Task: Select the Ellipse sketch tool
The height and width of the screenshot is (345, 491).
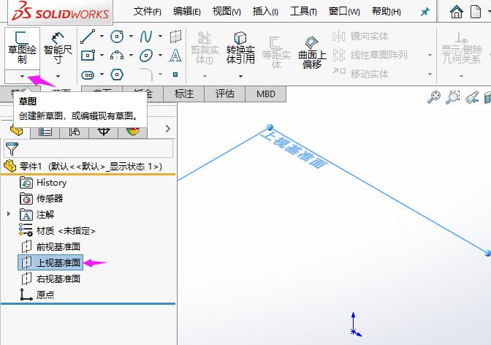Action: click(146, 56)
